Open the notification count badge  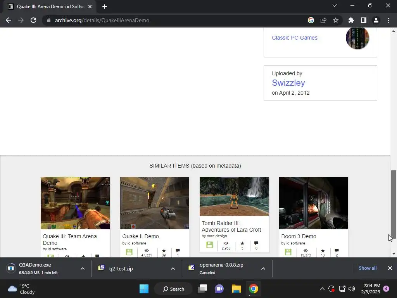tap(386, 289)
